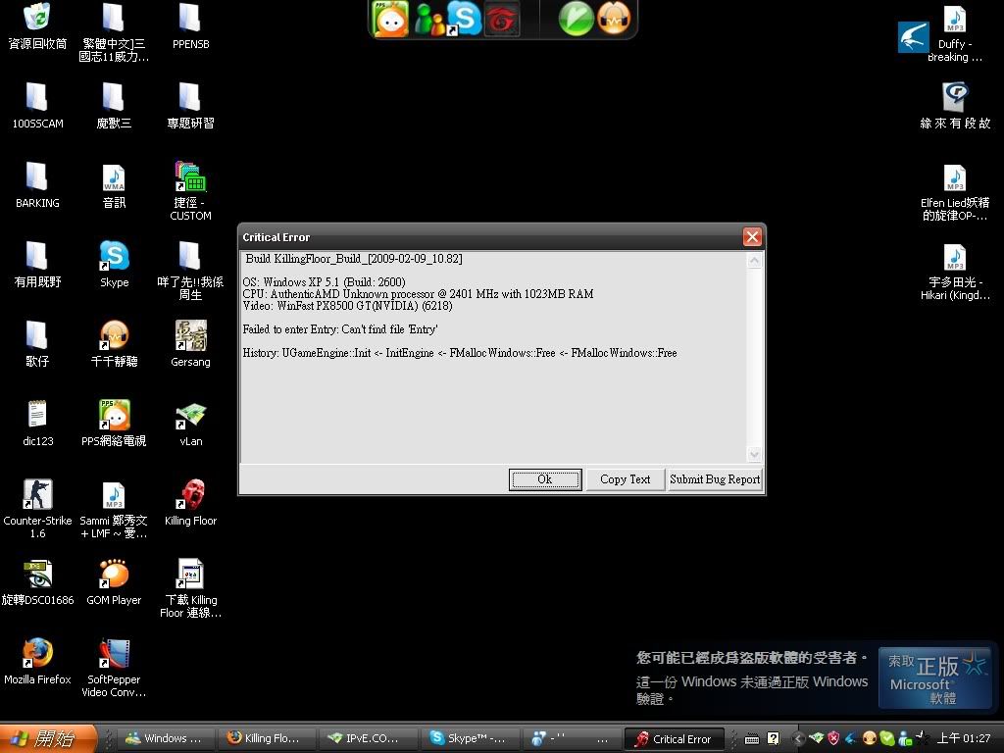Expand hidden system tray icons arrow
Image resolution: width=1004 pixels, height=753 pixels.
coord(799,738)
